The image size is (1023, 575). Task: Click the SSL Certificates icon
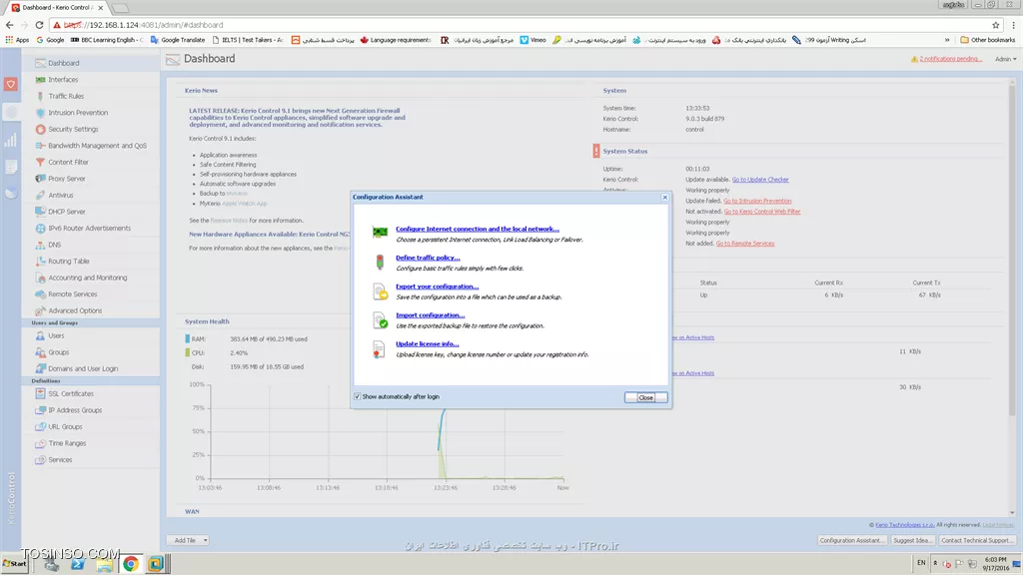point(40,393)
